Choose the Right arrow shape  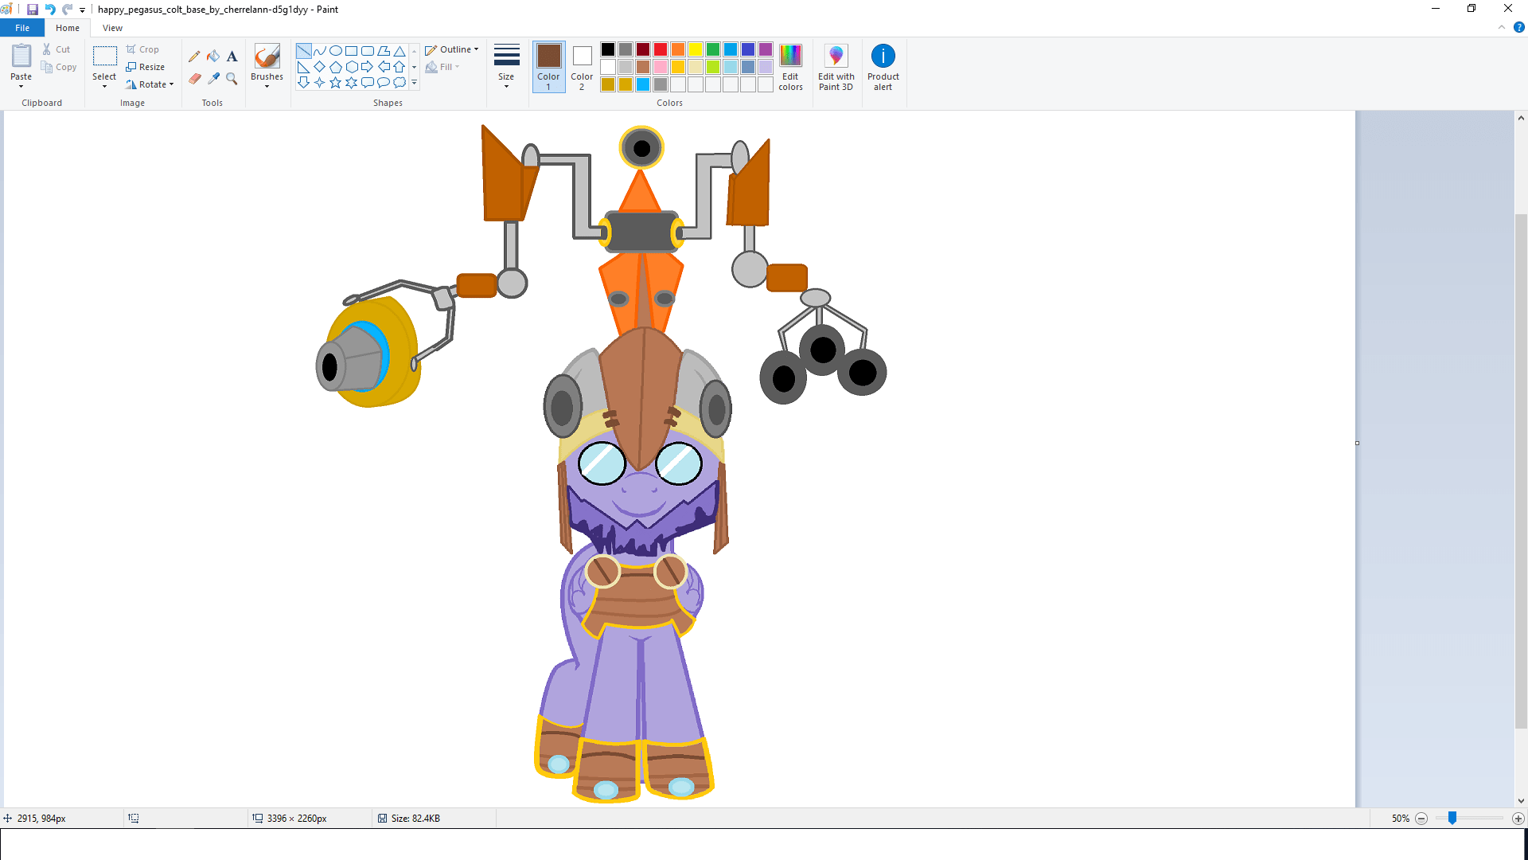pyautogui.click(x=367, y=67)
